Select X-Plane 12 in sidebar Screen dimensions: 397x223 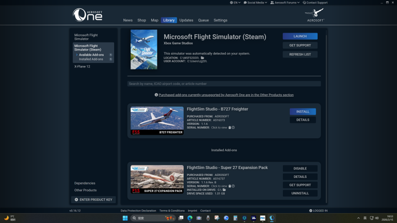tap(82, 66)
